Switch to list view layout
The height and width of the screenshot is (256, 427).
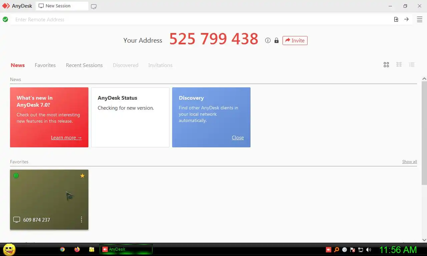[x=412, y=65]
